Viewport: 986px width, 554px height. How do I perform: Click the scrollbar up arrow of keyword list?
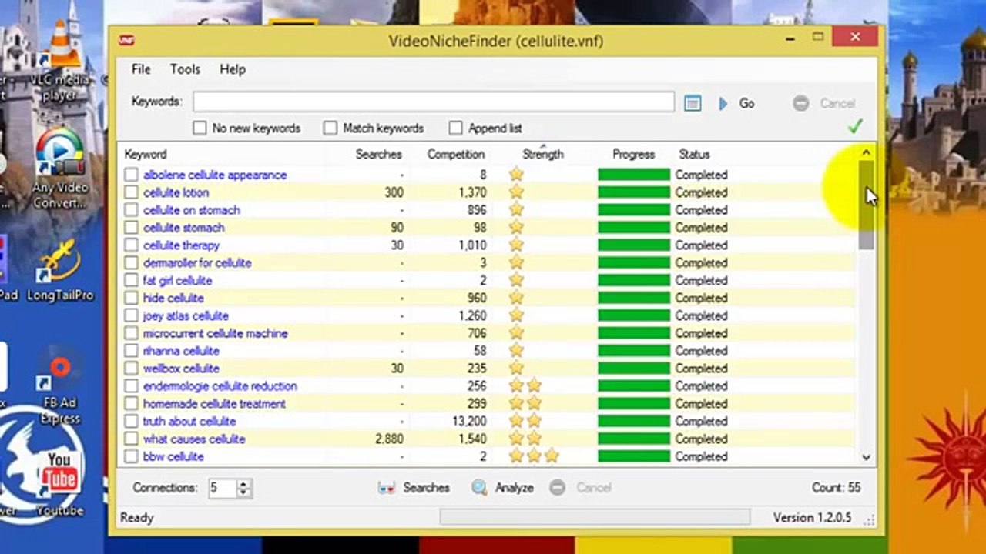(866, 152)
